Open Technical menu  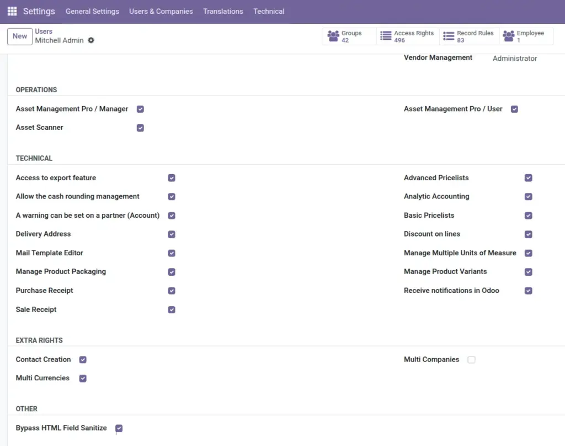coord(269,11)
